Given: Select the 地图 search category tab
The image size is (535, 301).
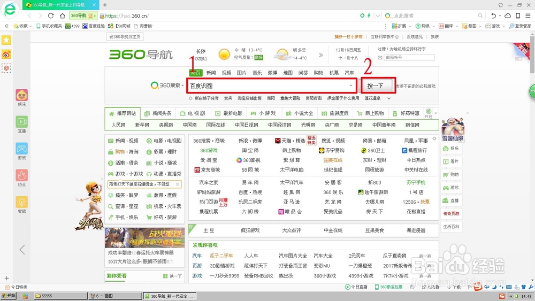Looking at the screenshot, I should click(288, 73).
